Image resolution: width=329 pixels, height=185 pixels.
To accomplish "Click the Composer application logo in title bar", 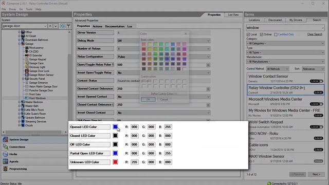I will [x=4, y=4].
